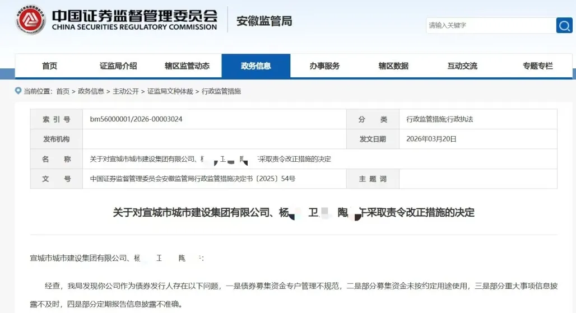Click the 中国证券监督管理委员会 header title

click(134, 16)
